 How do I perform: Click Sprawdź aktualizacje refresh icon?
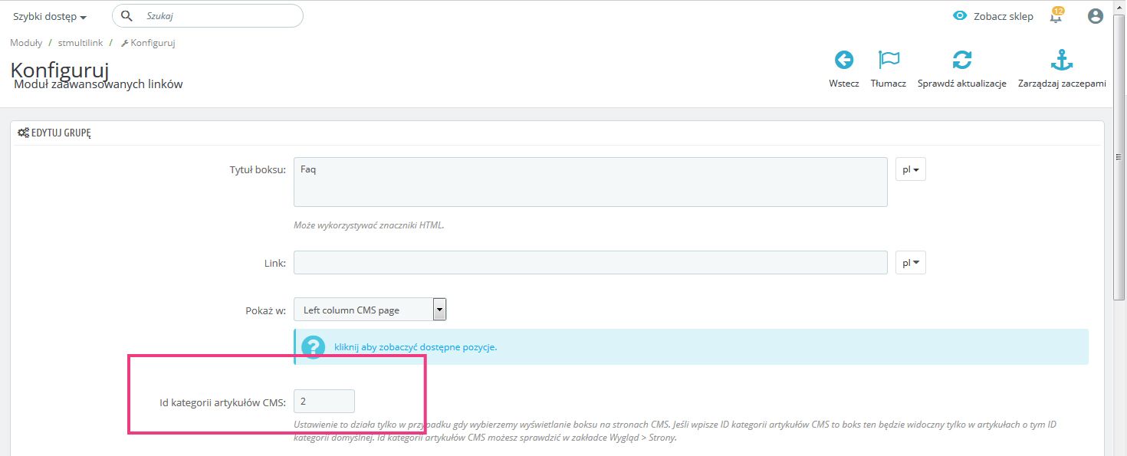(x=961, y=61)
